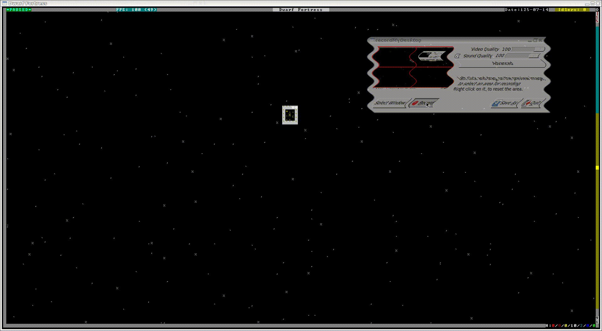Click the yellow X cursor inside the fortress
This screenshot has width=602, height=331.
[x=290, y=115]
